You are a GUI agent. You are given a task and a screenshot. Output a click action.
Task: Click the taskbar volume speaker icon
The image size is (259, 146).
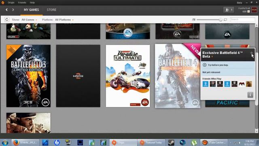click(240, 142)
